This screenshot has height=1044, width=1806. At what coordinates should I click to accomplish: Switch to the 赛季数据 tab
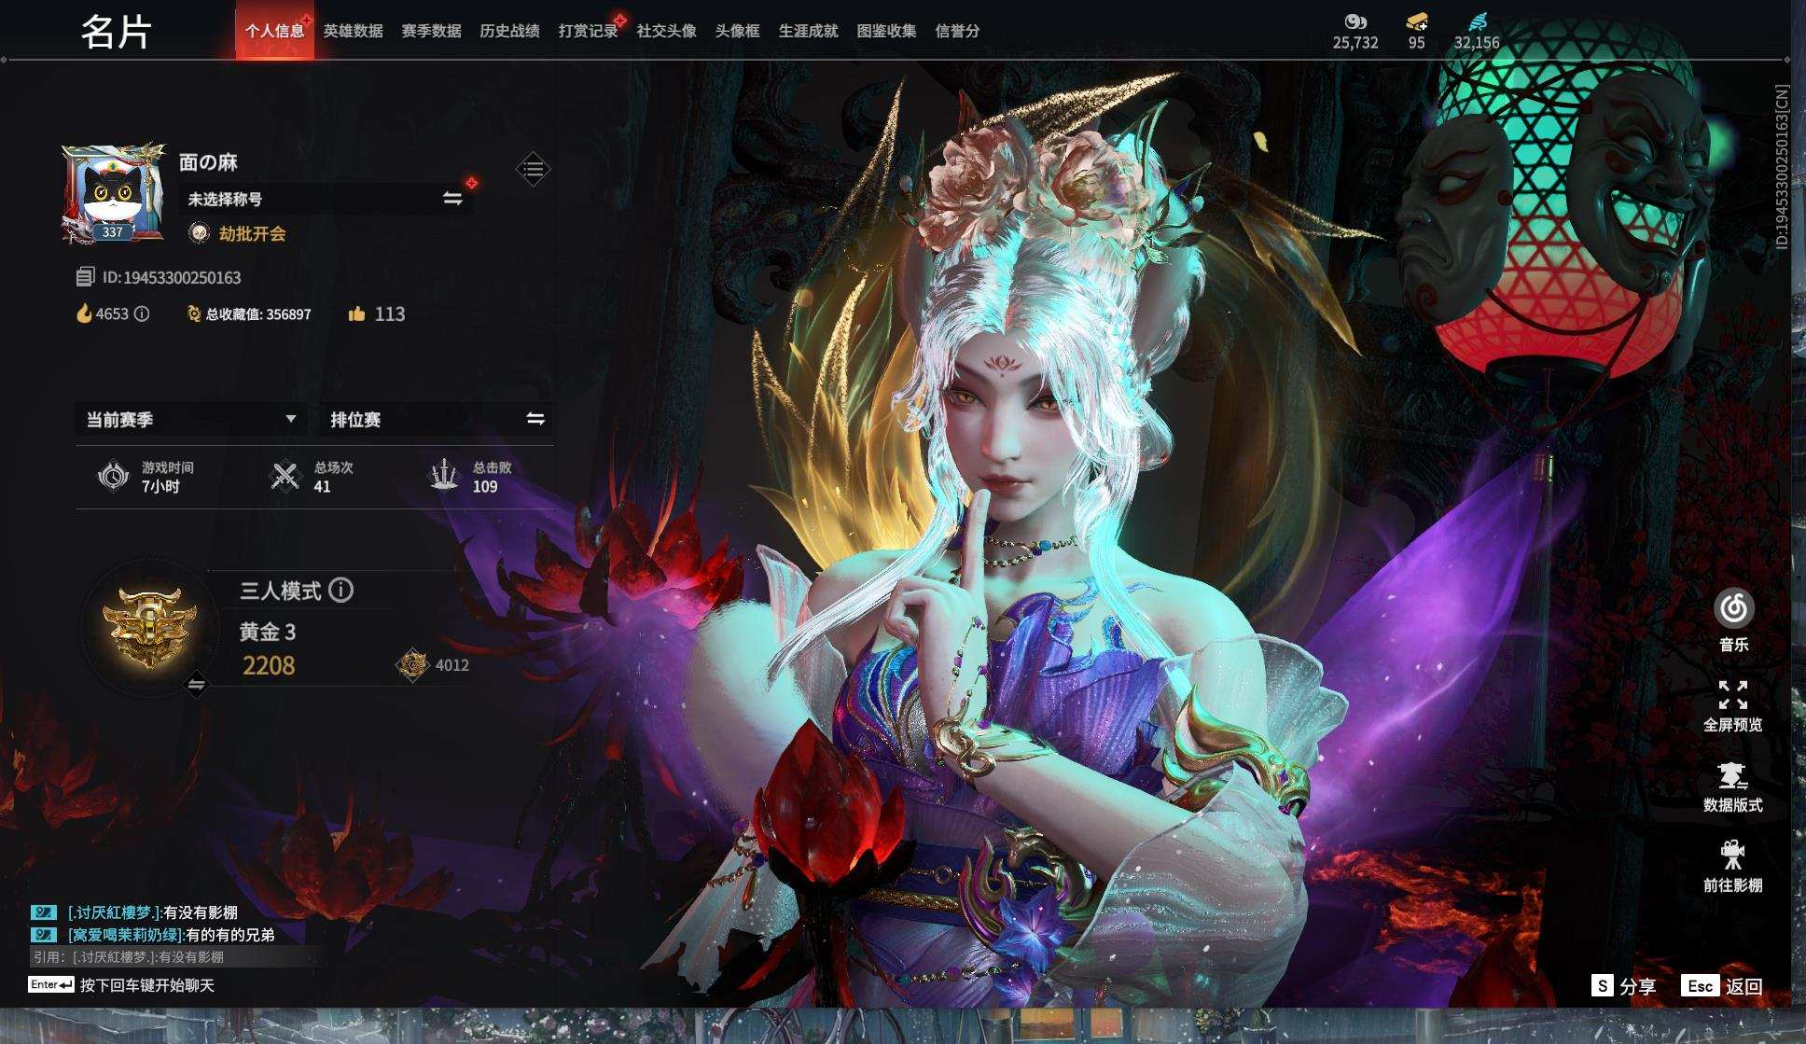point(431,31)
